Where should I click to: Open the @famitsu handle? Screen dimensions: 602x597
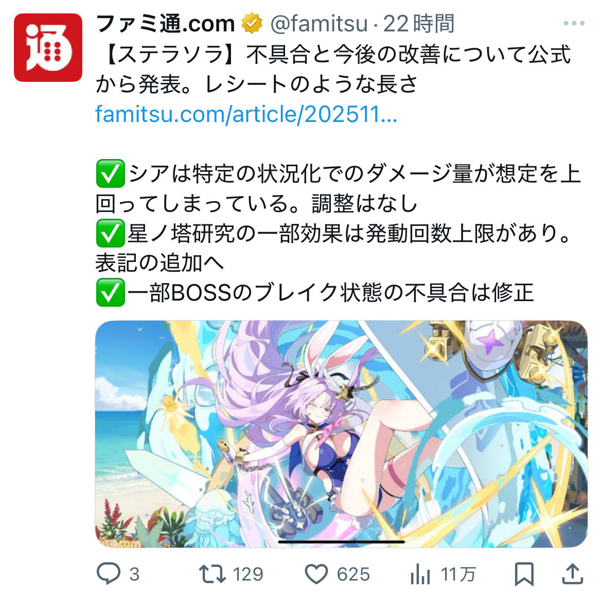point(319,24)
